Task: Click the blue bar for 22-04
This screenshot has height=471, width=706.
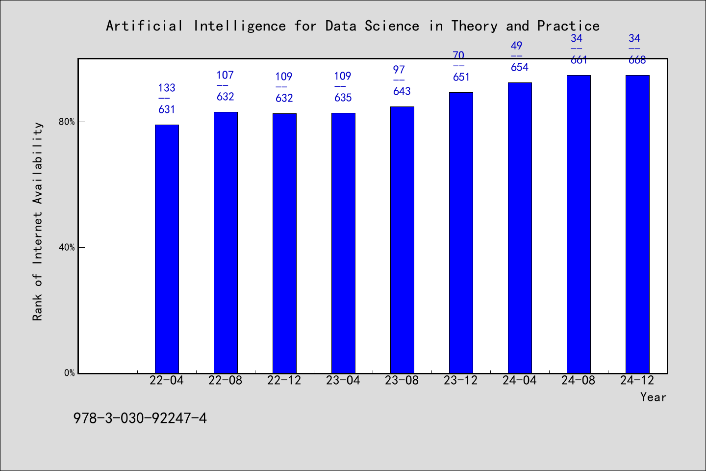Action: [167, 249]
